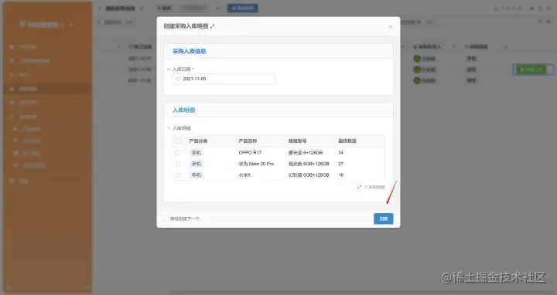Click the 产品名称 column header
Screen dimensions: 557x295
[248, 141]
